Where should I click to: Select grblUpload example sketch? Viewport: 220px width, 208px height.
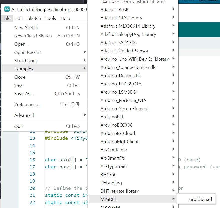(196, 199)
